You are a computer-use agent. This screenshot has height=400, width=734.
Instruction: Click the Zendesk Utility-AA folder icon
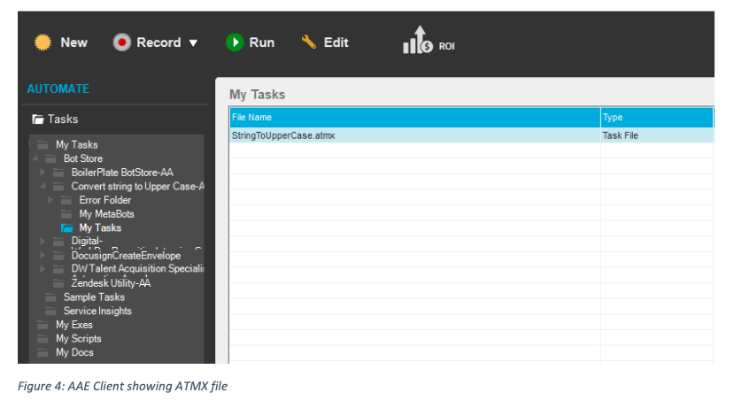click(x=58, y=283)
